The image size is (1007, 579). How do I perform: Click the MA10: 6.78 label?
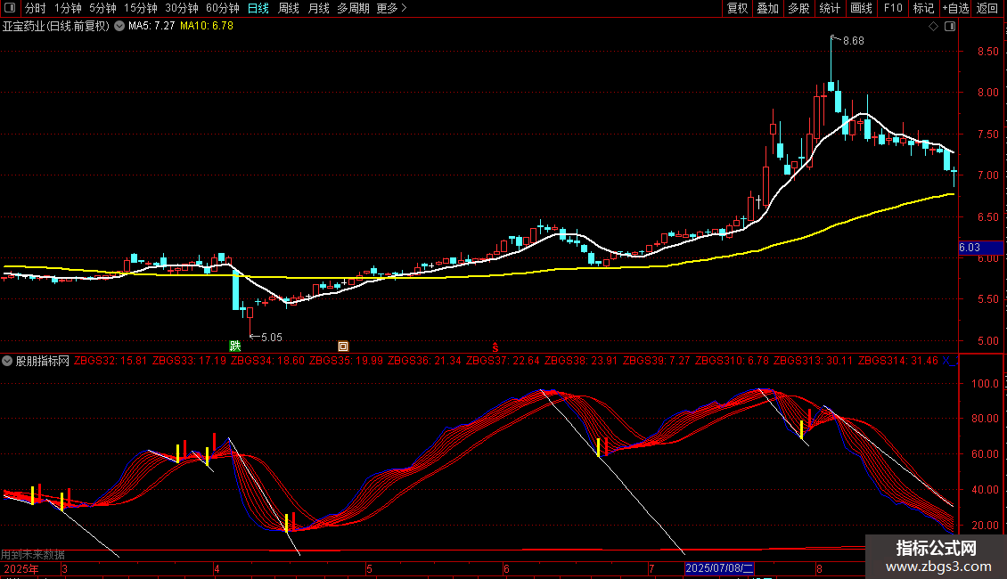click(207, 26)
